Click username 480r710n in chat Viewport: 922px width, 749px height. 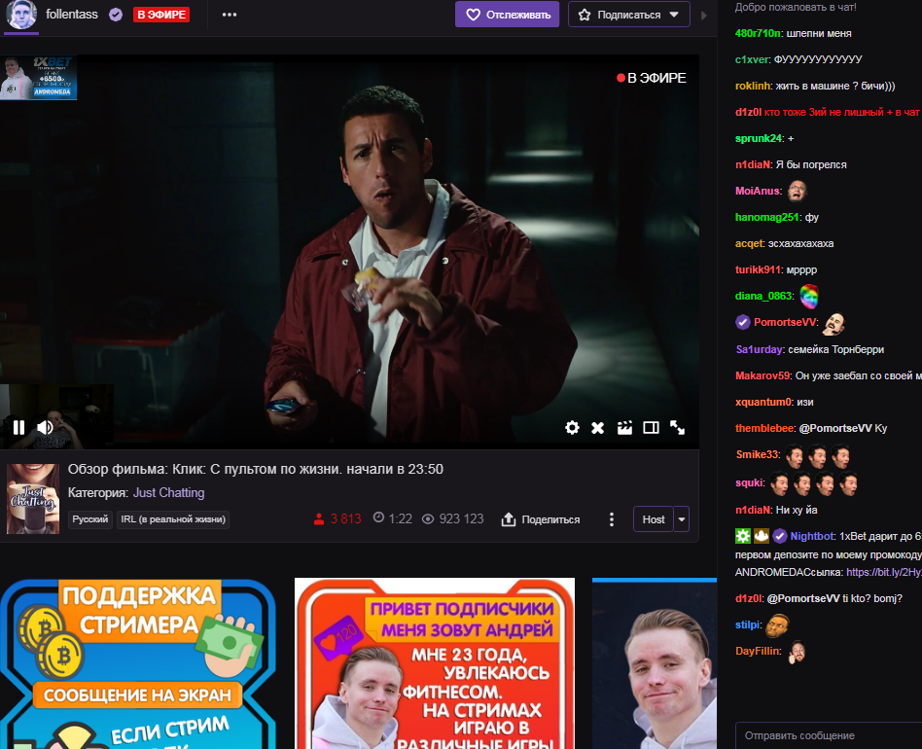758,33
